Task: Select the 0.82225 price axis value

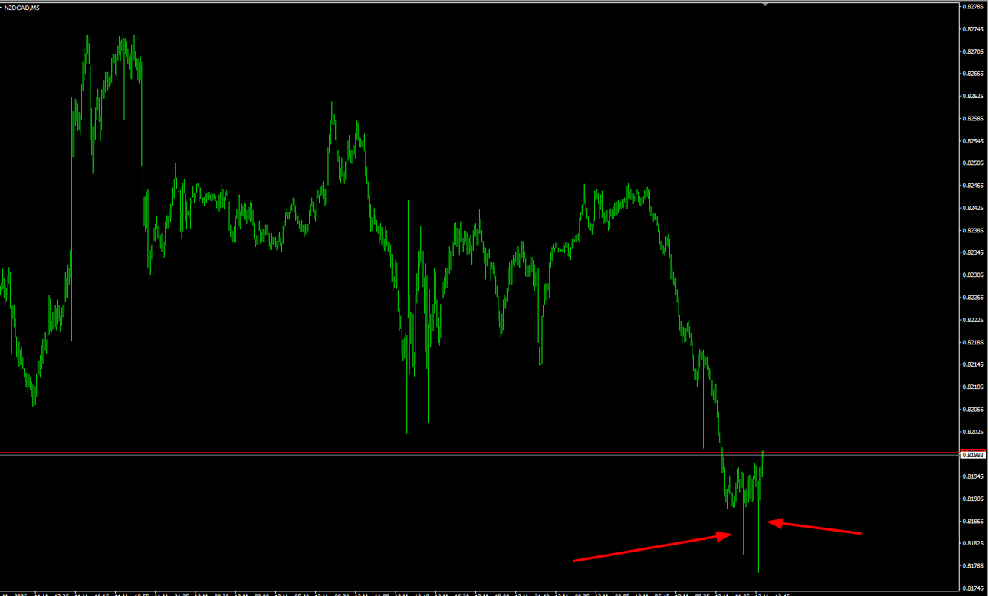Action: point(973,320)
